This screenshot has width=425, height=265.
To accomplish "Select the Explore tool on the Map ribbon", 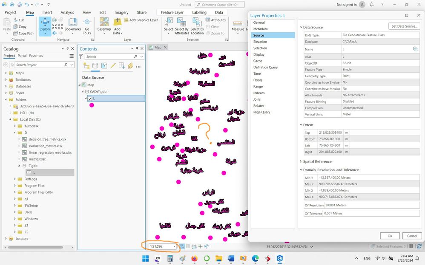I will point(45,24).
